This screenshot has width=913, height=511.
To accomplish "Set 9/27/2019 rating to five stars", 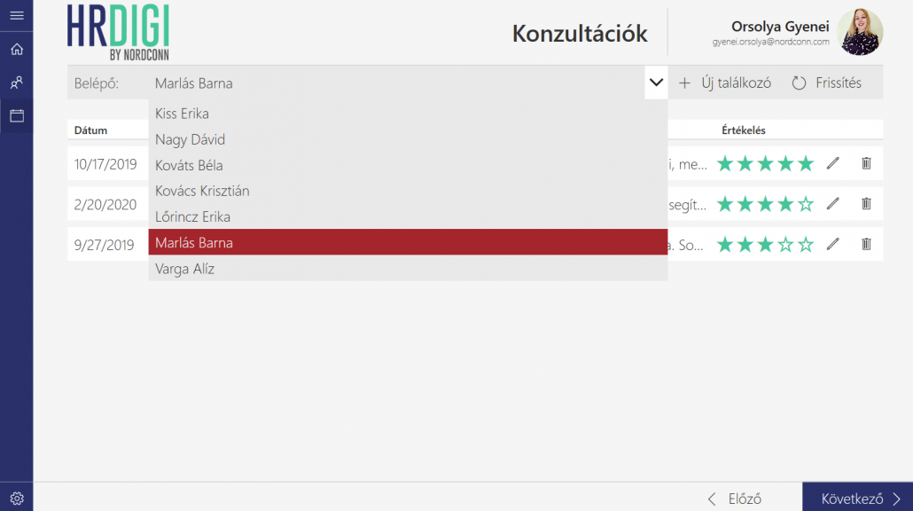I will (x=805, y=245).
